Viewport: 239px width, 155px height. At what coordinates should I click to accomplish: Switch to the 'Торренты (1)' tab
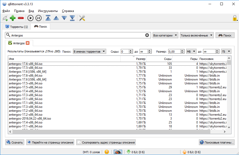(x=16, y=27)
